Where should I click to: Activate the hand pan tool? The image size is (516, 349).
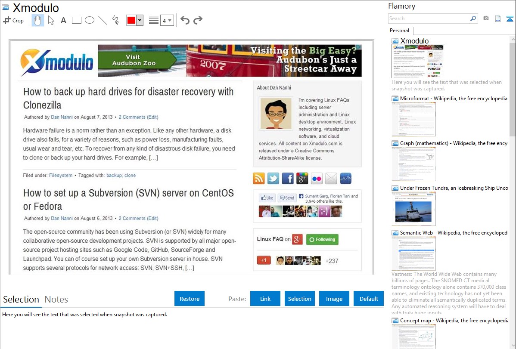click(x=38, y=20)
